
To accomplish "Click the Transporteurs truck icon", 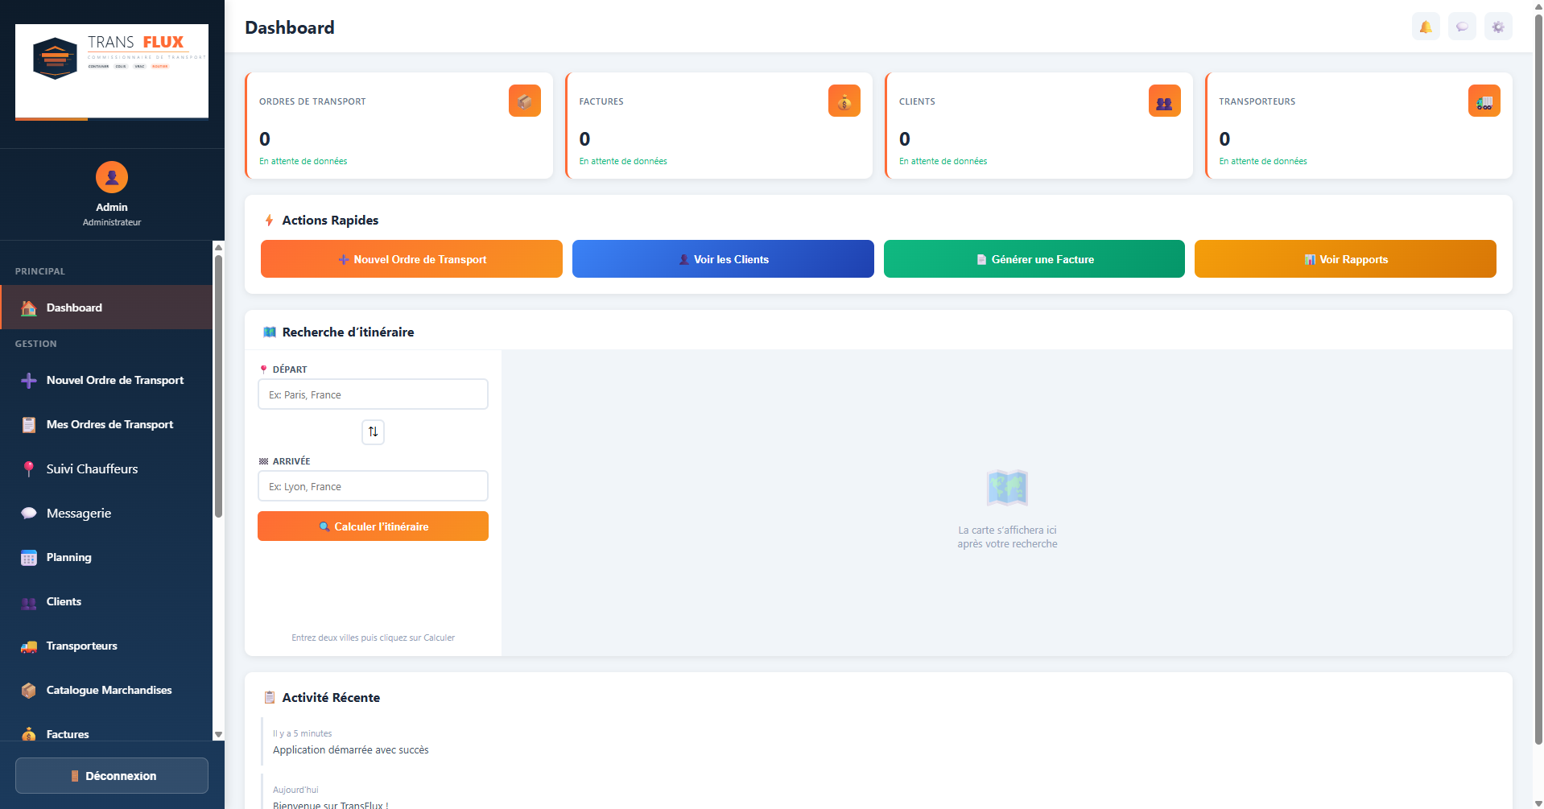I will 1484,101.
